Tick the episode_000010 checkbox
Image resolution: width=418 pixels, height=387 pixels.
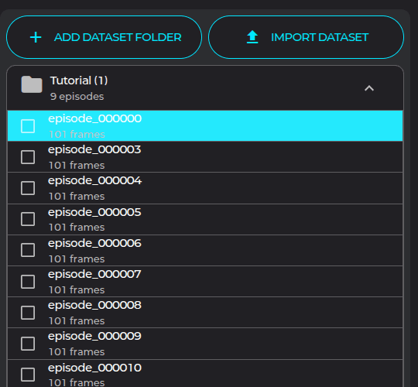(28, 375)
